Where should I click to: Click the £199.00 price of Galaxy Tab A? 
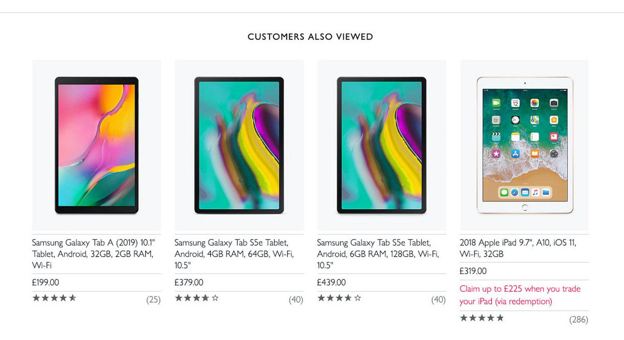45,282
